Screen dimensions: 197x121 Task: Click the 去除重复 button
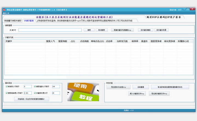click(141, 87)
